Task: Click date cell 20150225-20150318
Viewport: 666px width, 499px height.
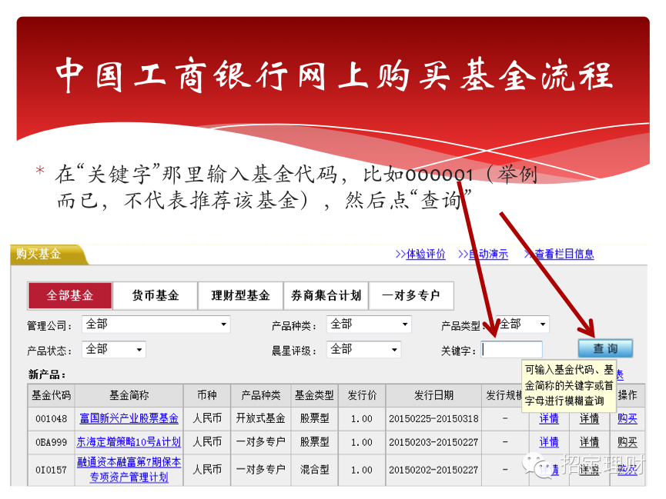Action: (x=433, y=419)
